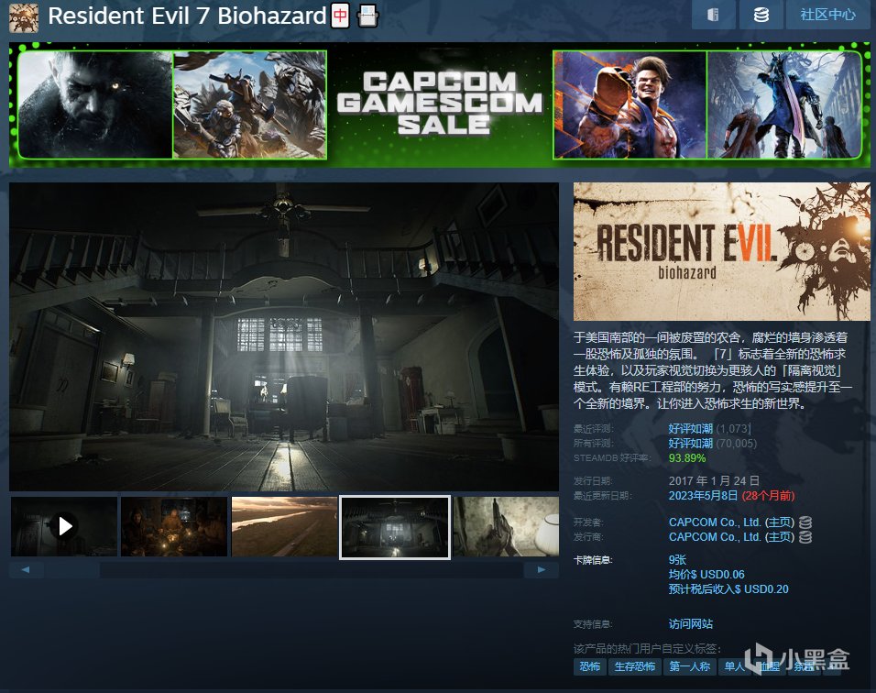Click the Resident Evil biohazard header image
The height and width of the screenshot is (693, 876).
click(x=722, y=251)
